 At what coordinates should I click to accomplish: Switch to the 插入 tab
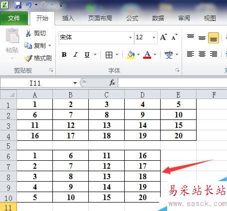(68, 18)
